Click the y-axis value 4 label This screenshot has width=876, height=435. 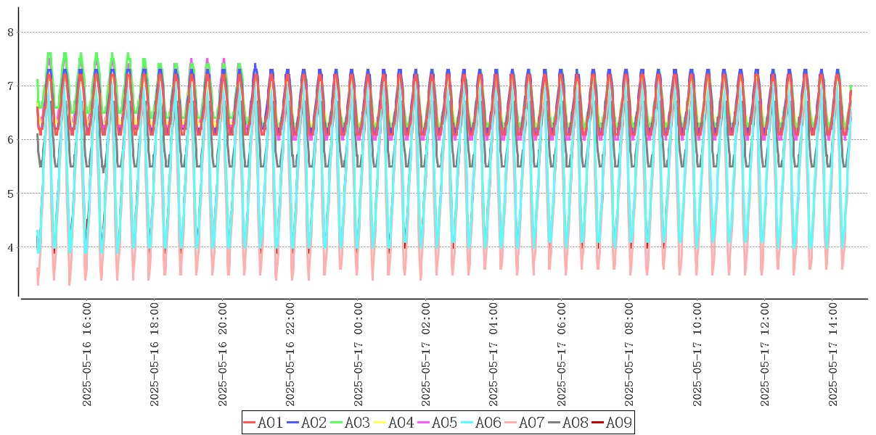point(10,247)
